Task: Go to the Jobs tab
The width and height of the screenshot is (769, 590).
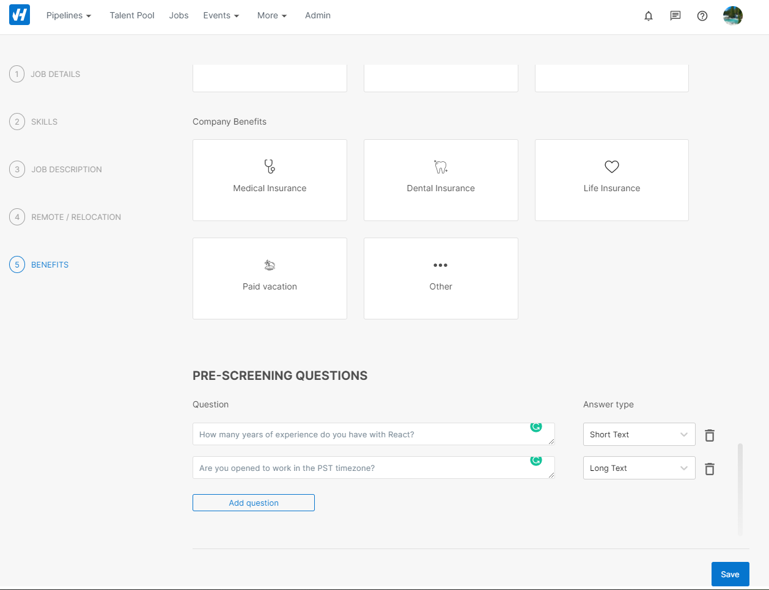Action: point(178,15)
